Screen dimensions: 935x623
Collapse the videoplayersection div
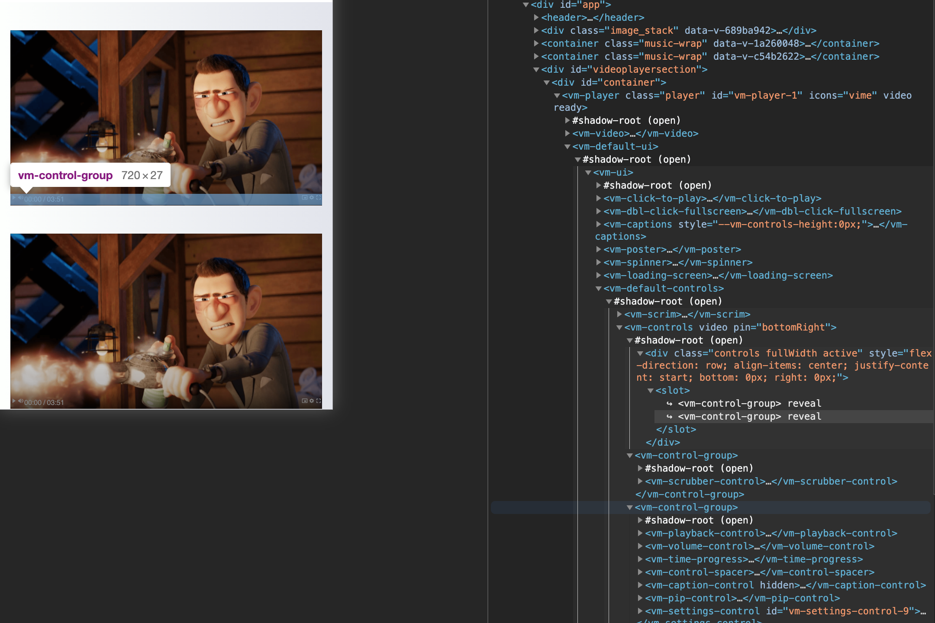tap(536, 69)
